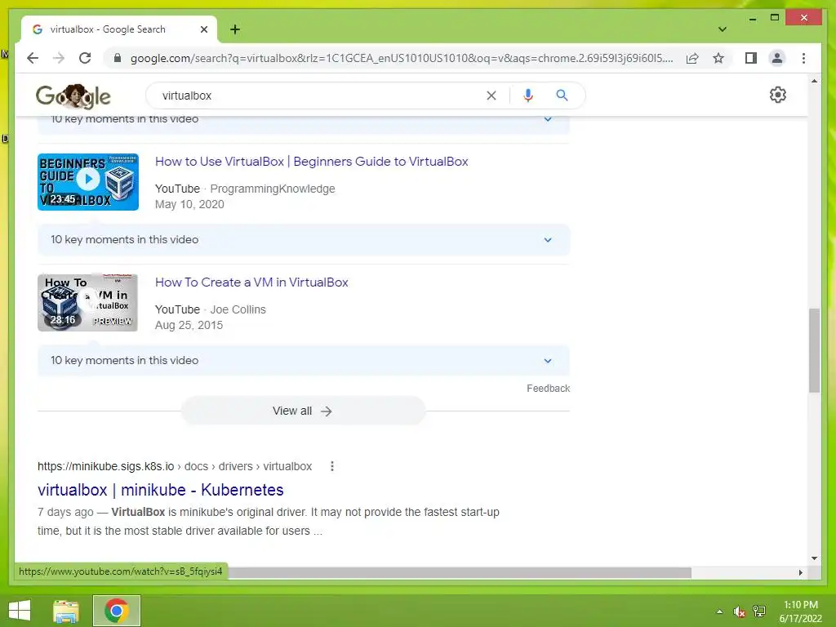Play the How To Create a VM thumbnail
836x627 pixels.
click(88, 302)
